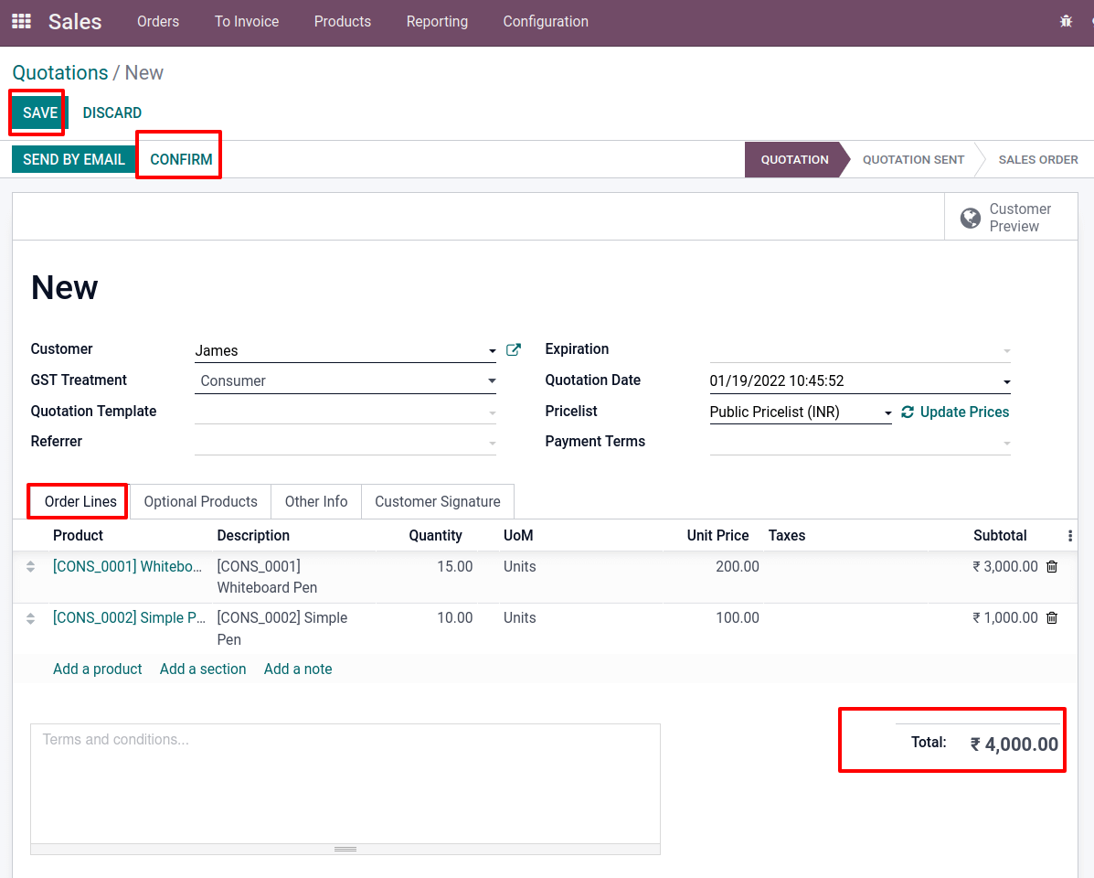Delete the Simple Pen order line
Image resolution: width=1094 pixels, height=878 pixels.
pyautogui.click(x=1052, y=617)
